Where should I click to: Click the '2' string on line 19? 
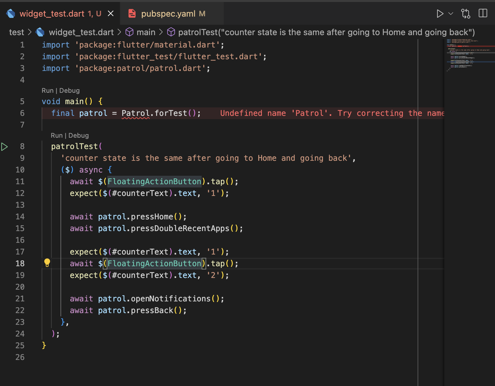(213, 275)
